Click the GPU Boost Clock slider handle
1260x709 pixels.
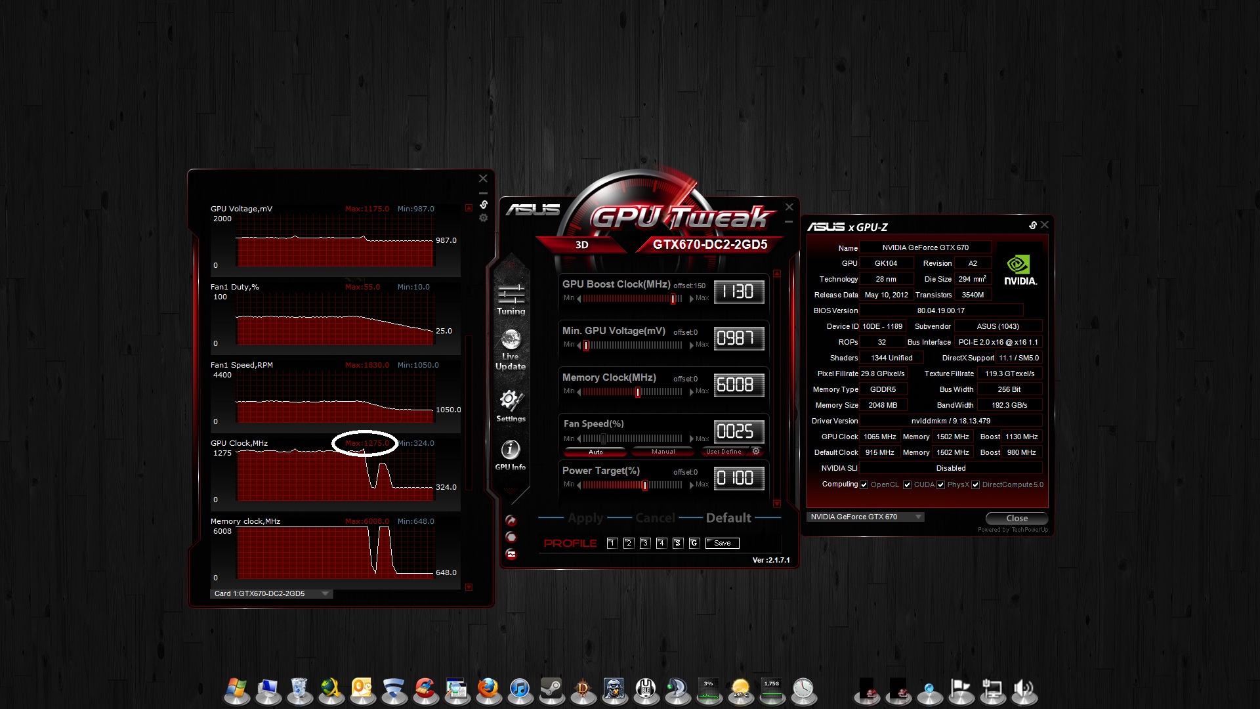point(673,299)
